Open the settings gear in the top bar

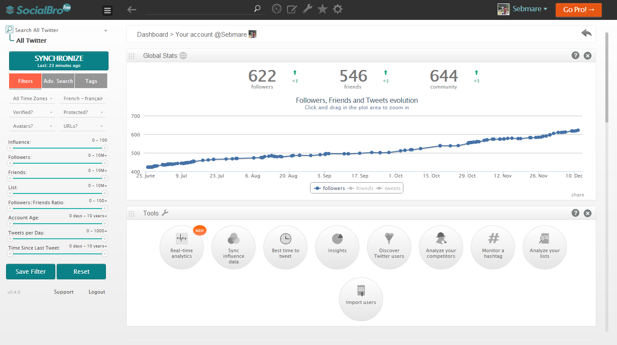point(338,9)
